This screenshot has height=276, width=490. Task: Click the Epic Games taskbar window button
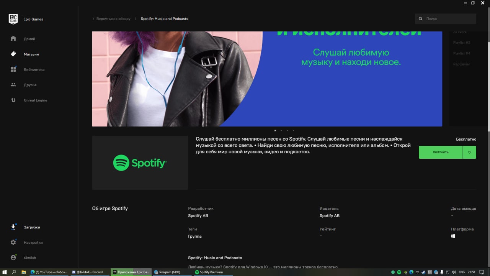coord(131,272)
